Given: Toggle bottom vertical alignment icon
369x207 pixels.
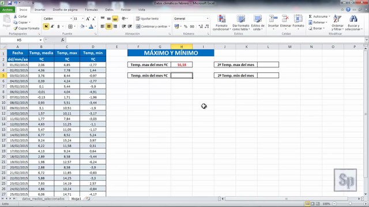Looking at the screenshot, I should point(115,18).
